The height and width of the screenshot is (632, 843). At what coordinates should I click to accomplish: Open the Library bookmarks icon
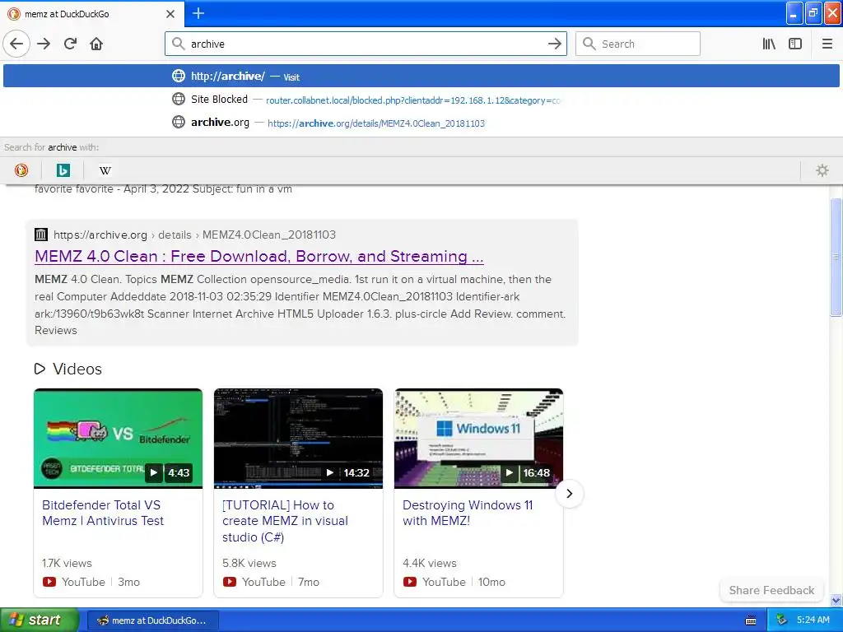pyautogui.click(x=769, y=44)
